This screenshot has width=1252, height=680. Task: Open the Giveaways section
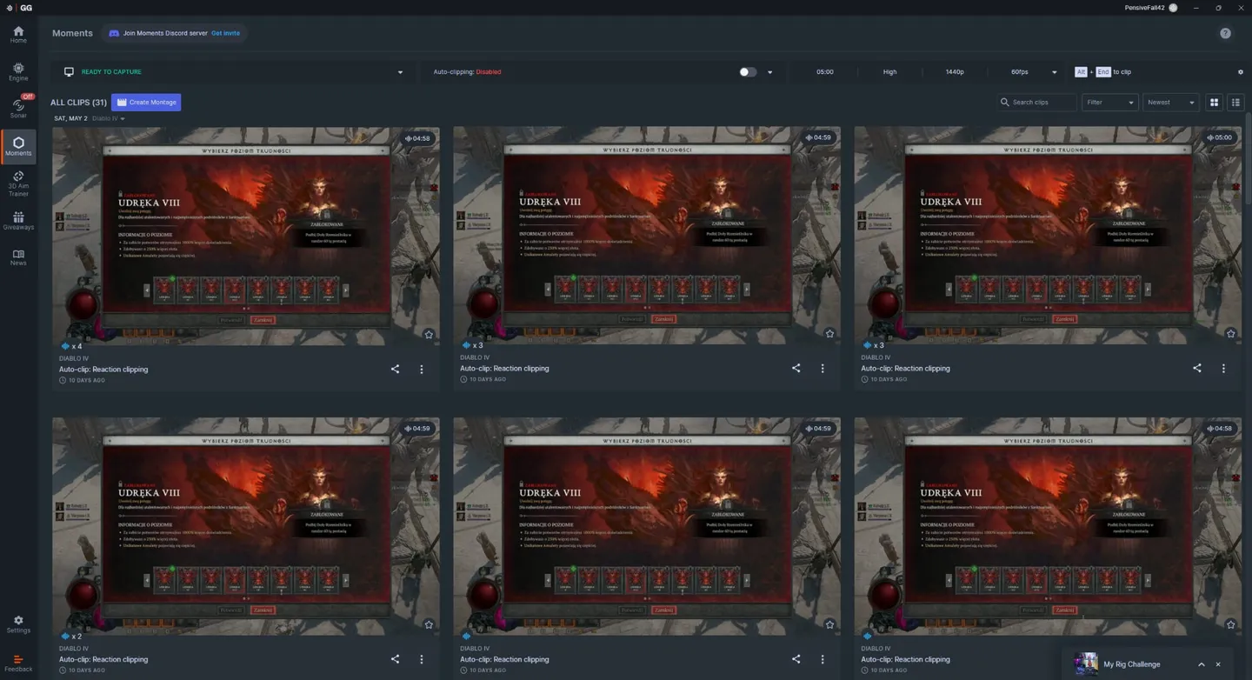(18, 221)
